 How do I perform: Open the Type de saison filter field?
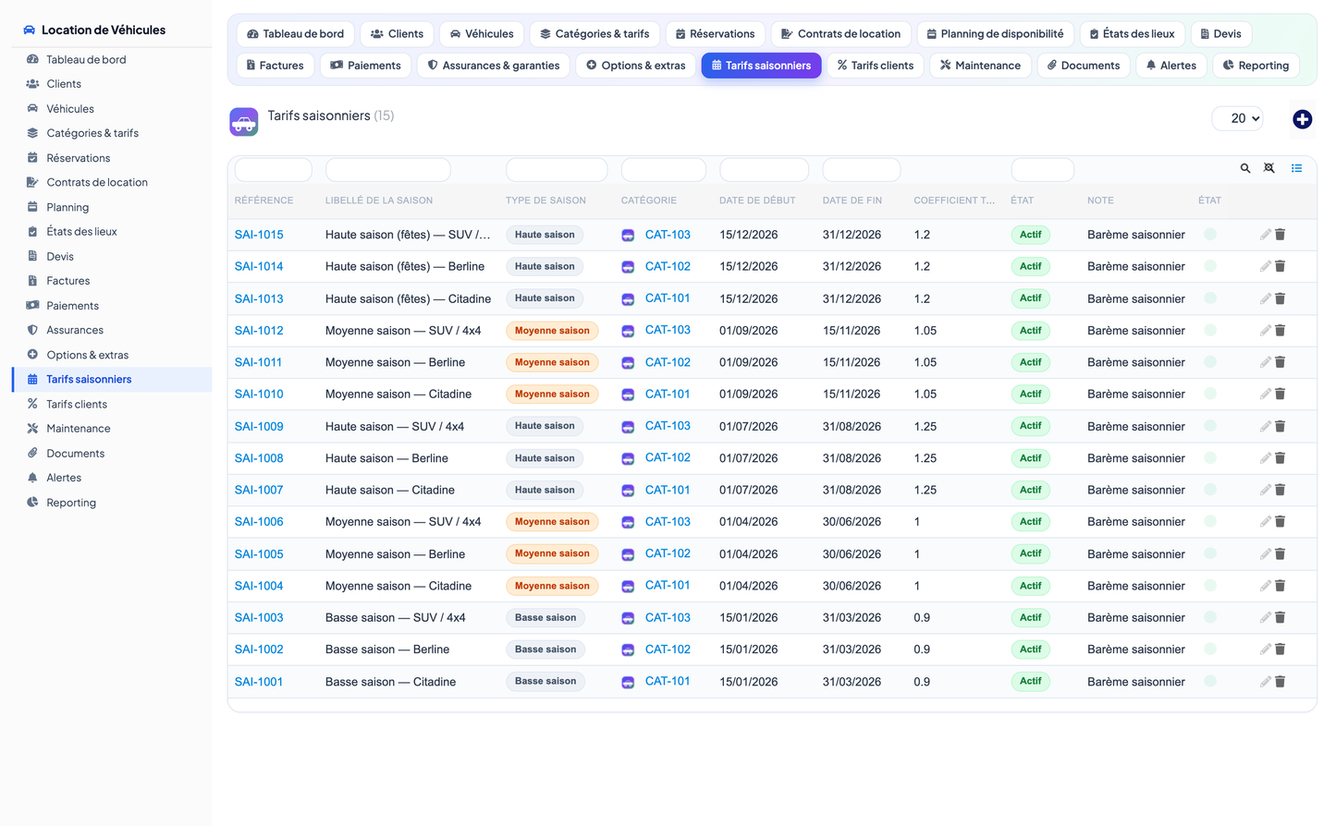tap(557, 170)
